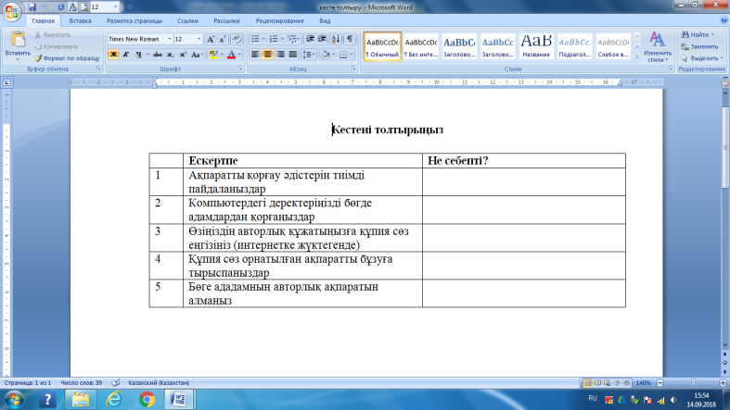Open the font size dropdown in the ribbon

tap(199, 40)
